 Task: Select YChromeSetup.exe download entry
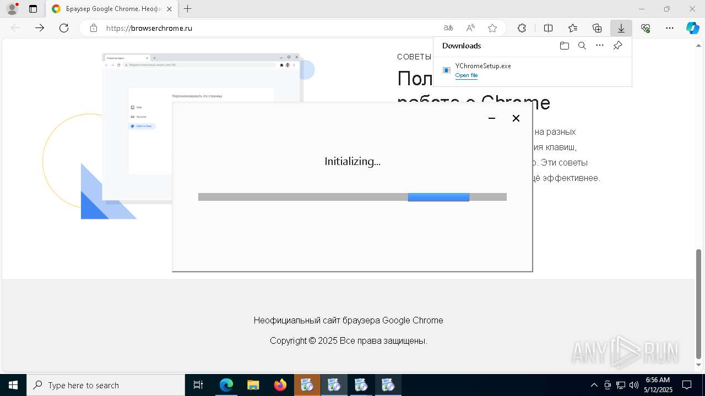[532, 70]
